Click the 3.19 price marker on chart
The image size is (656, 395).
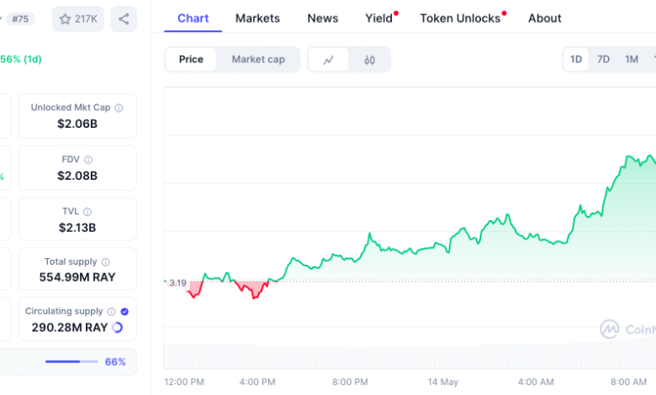[177, 283]
